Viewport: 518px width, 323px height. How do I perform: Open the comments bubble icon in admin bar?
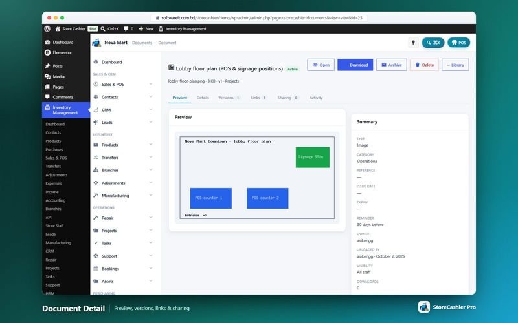pyautogui.click(x=126, y=29)
